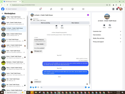This screenshot has height=94, width=125.
Task: Open the account profile picture menu
Action: (x=121, y=9)
